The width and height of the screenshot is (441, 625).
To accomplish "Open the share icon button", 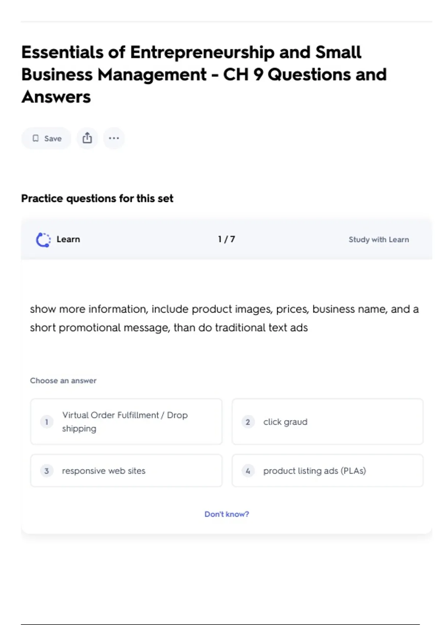I will [87, 138].
